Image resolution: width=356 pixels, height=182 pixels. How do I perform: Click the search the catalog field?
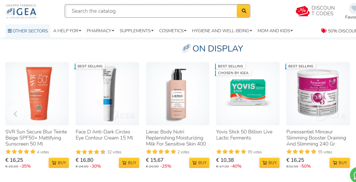pos(151,11)
